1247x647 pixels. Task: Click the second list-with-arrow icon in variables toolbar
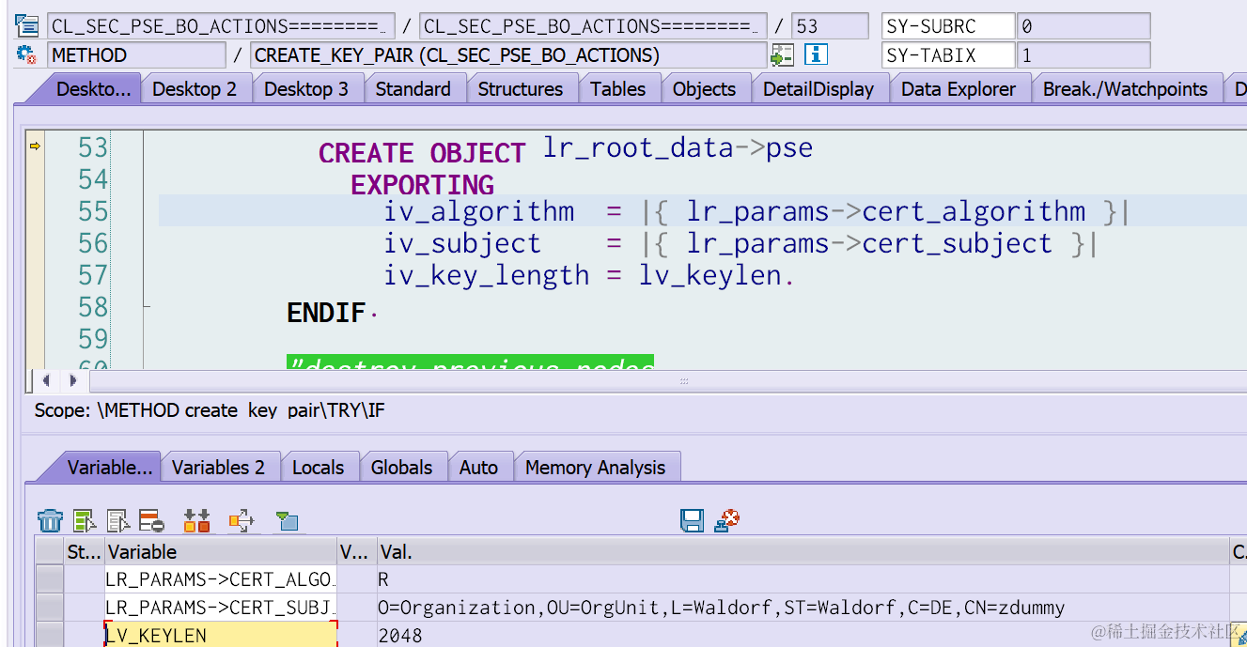tap(118, 520)
